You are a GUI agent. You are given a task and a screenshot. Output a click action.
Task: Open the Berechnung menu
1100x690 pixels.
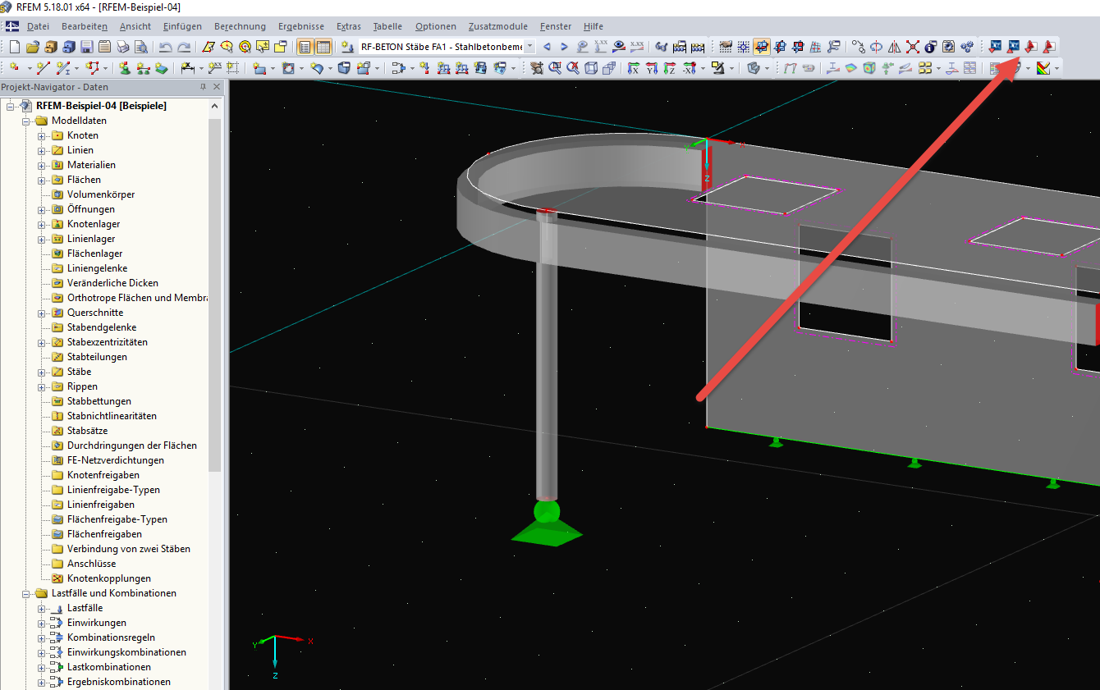(240, 26)
